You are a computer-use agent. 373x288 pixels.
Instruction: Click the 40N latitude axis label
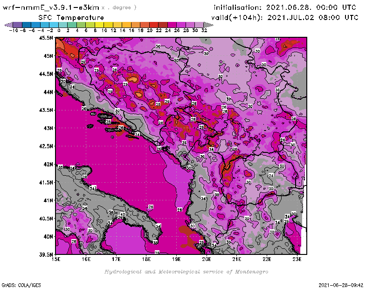tap(48, 236)
